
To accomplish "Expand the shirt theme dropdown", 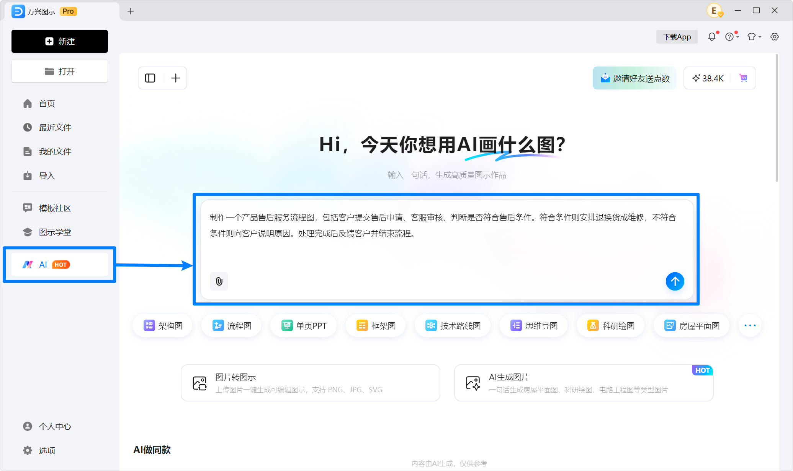I will click(x=754, y=37).
